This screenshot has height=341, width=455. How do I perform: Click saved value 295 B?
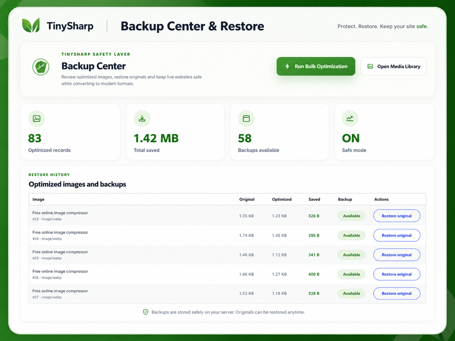click(x=314, y=235)
